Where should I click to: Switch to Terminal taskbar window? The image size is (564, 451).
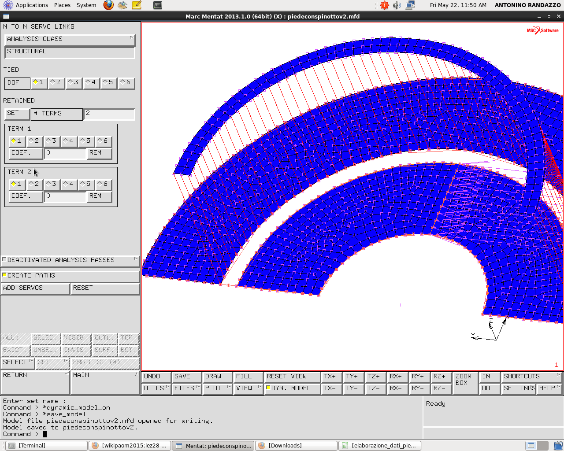coord(47,446)
